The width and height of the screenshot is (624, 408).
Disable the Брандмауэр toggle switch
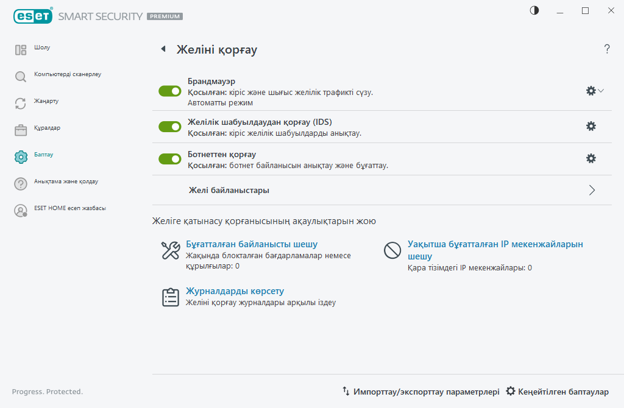(x=170, y=91)
